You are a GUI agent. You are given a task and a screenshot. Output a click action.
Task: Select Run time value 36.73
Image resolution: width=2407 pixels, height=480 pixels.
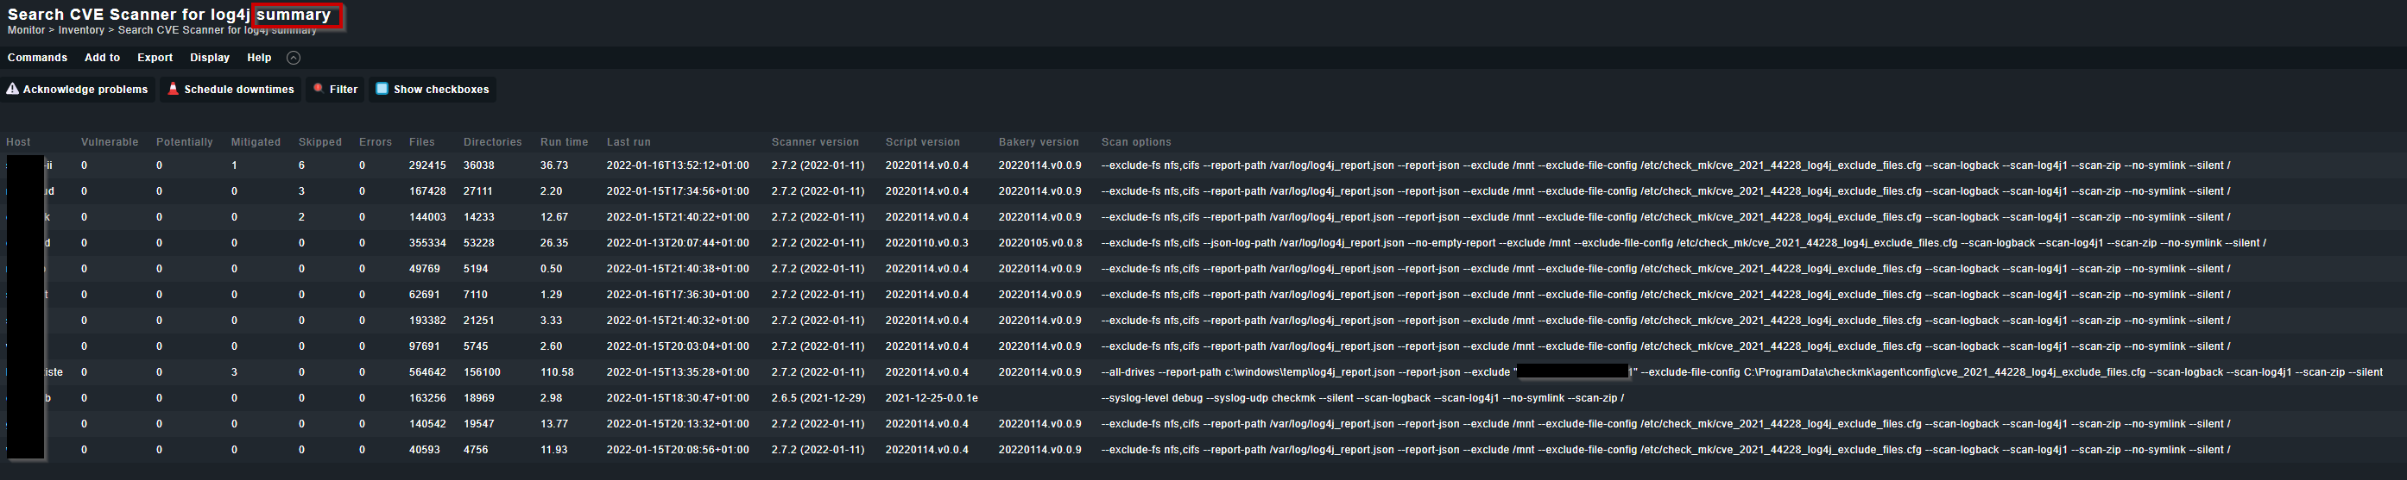point(554,166)
